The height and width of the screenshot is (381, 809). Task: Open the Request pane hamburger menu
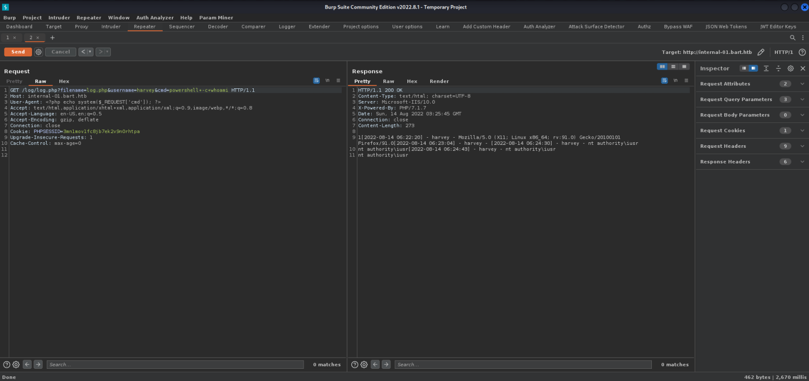point(338,81)
